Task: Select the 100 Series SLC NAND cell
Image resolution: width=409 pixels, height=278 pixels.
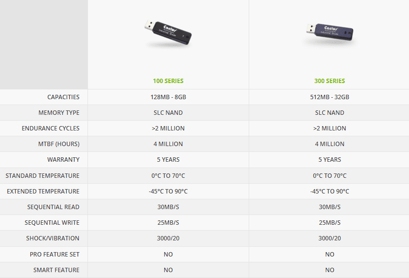Action: [x=168, y=113]
